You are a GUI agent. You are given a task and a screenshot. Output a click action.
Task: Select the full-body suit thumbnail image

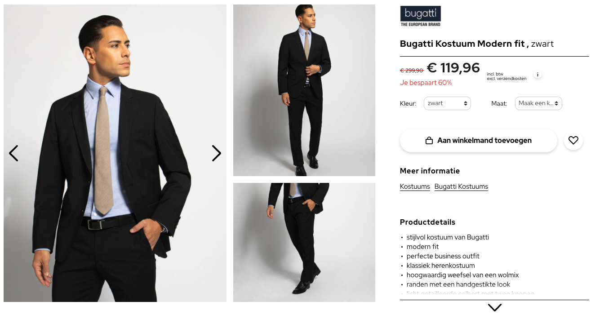click(304, 90)
